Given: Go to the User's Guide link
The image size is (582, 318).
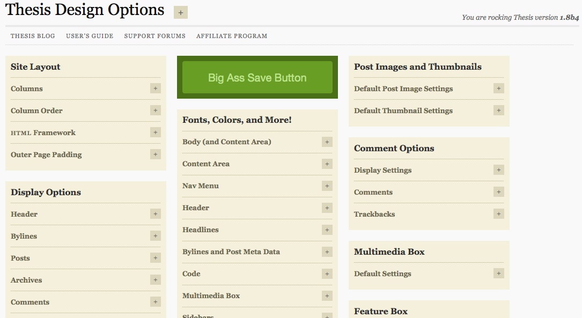Looking at the screenshot, I should (x=90, y=36).
